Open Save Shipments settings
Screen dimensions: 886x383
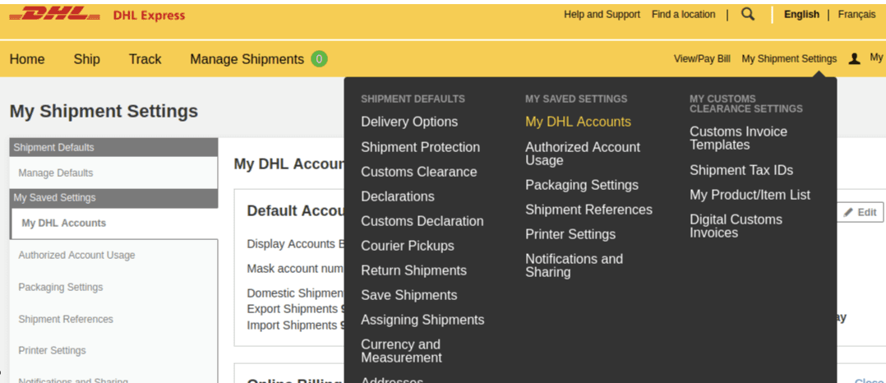(409, 295)
